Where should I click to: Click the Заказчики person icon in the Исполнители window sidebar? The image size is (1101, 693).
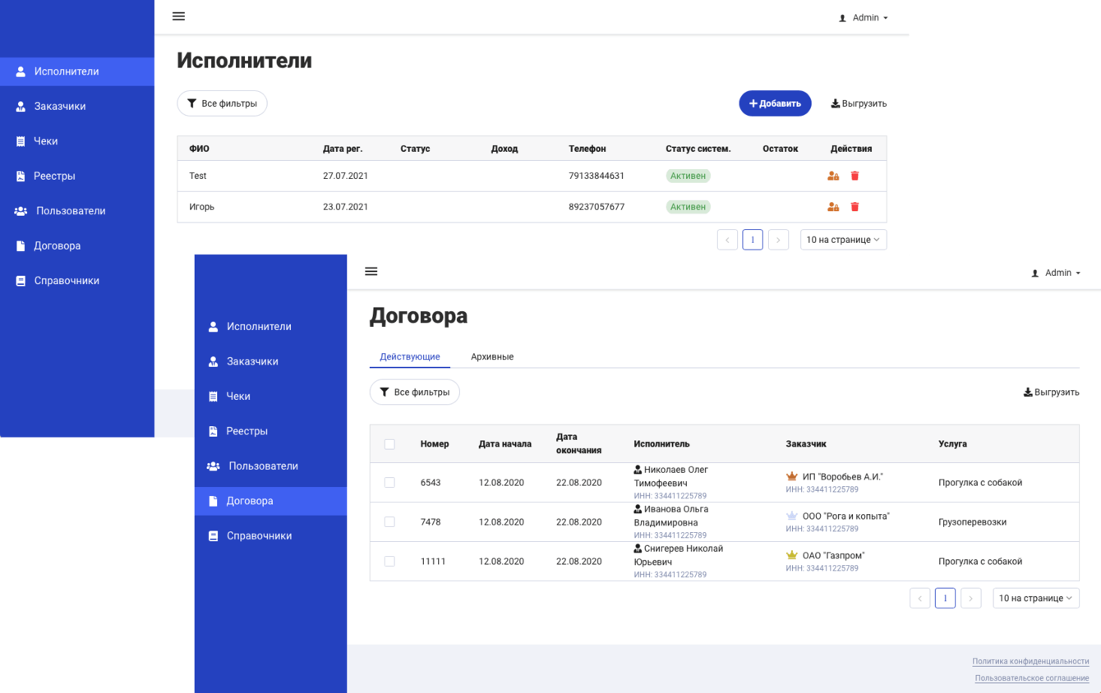(21, 107)
